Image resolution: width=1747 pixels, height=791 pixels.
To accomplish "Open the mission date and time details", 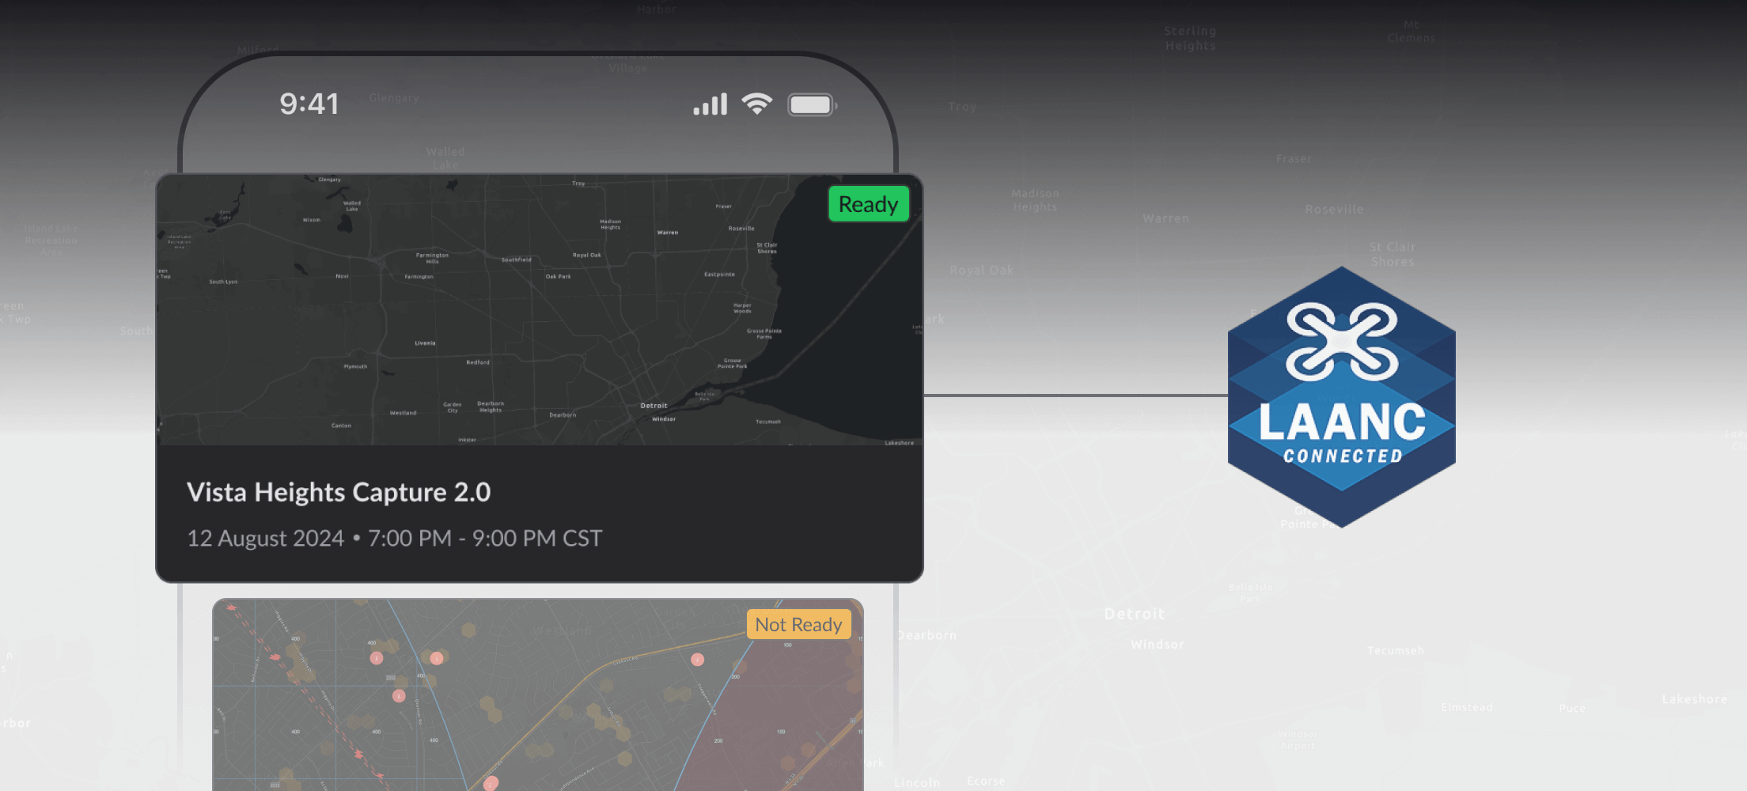I will [x=395, y=538].
